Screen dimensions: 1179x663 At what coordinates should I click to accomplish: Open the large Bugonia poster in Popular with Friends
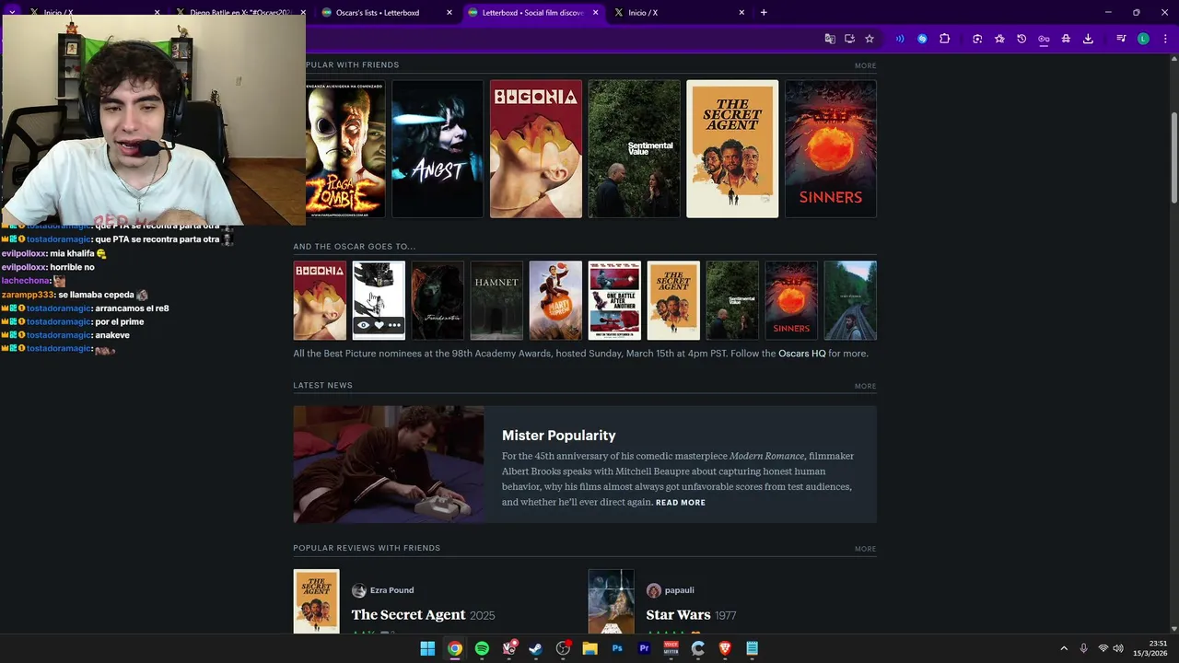(x=536, y=149)
